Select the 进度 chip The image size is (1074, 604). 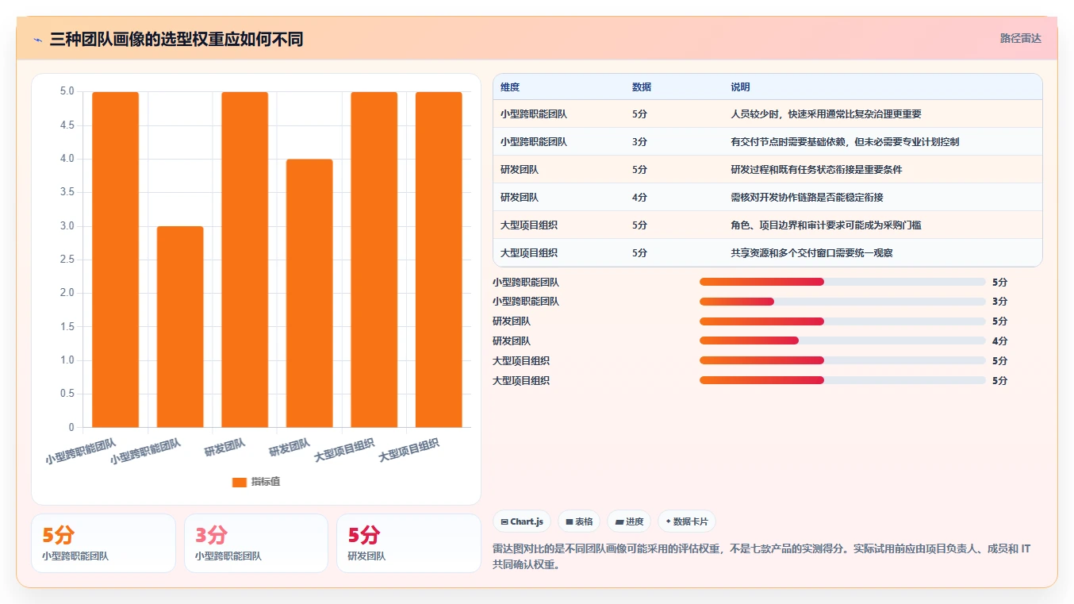pyautogui.click(x=629, y=521)
